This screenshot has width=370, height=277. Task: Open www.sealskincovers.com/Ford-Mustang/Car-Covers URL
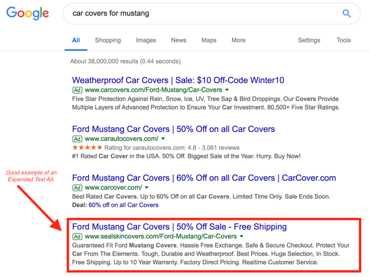161,236
